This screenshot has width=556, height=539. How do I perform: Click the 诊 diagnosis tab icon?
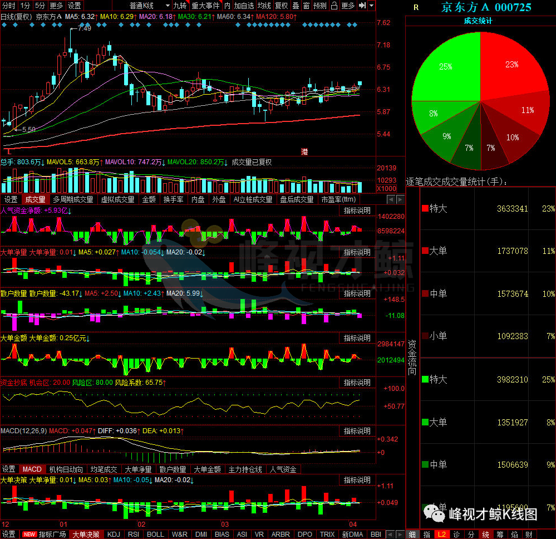(x=456, y=534)
